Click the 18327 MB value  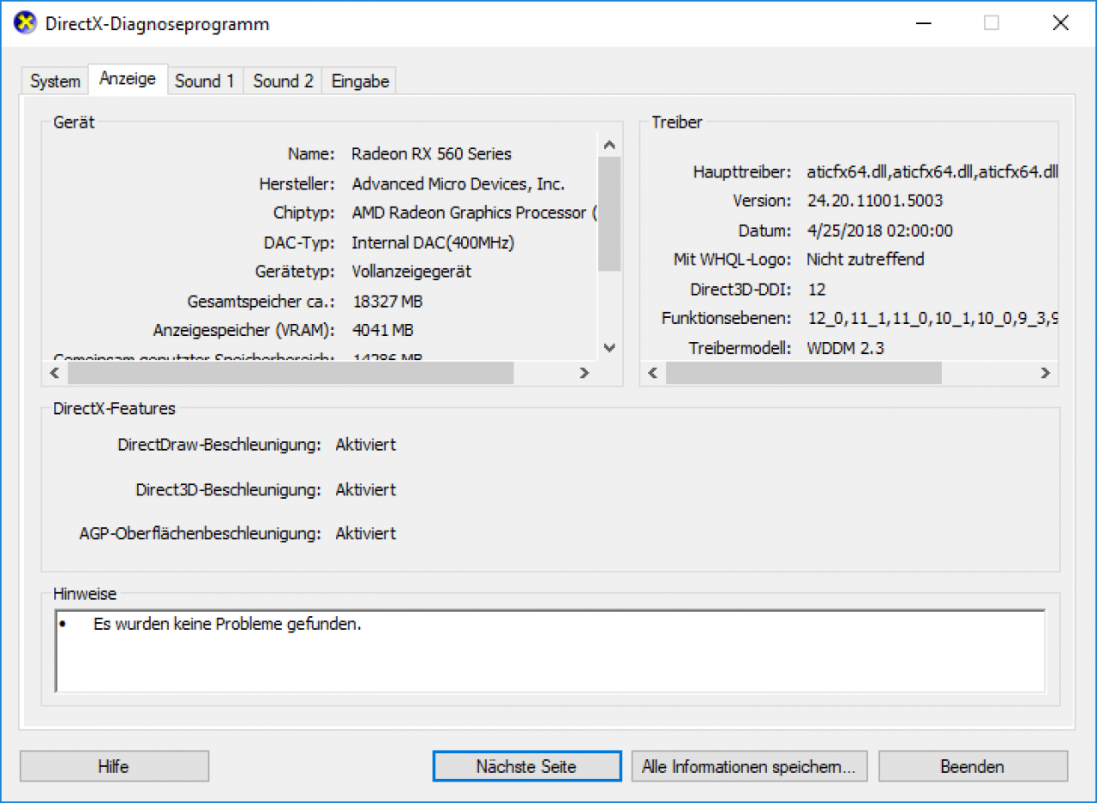point(387,302)
